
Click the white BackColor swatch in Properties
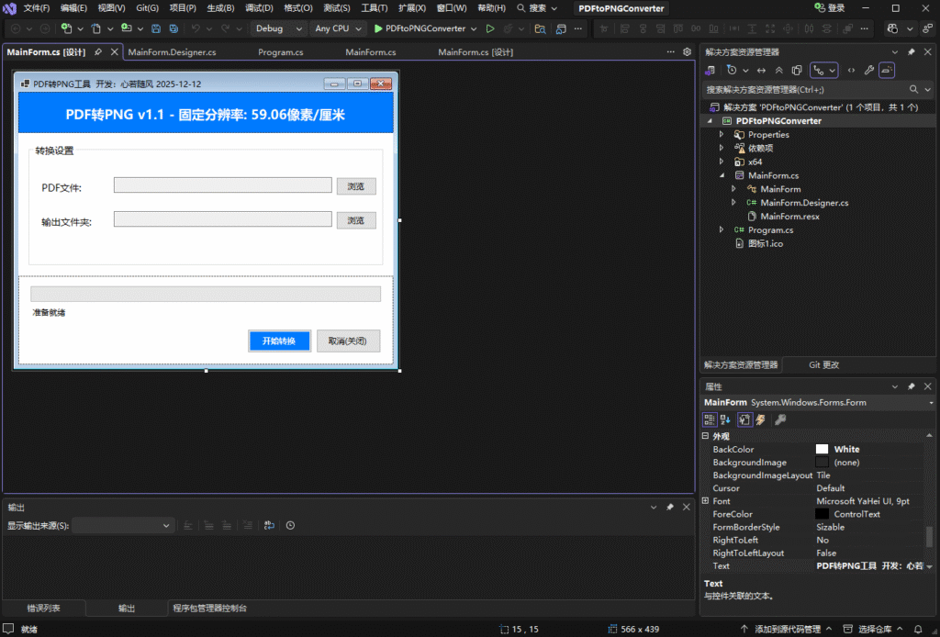tap(822, 449)
